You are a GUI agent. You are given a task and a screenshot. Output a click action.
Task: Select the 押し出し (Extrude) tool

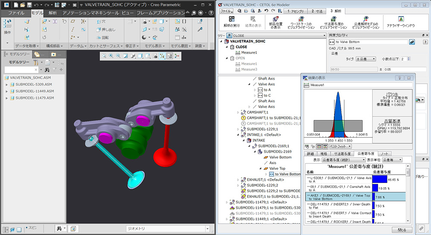point(106,29)
